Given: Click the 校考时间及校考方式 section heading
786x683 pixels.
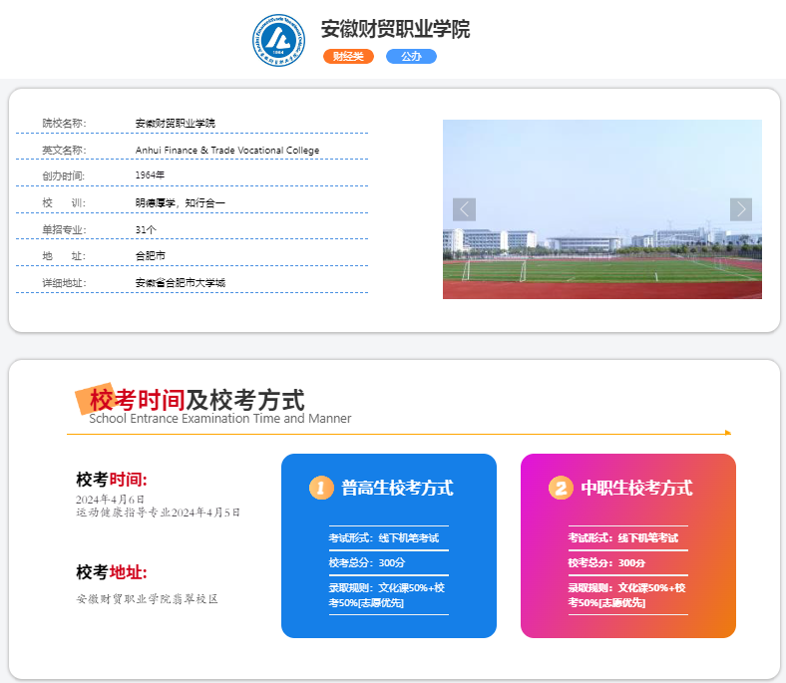Looking at the screenshot, I should click(x=197, y=400).
